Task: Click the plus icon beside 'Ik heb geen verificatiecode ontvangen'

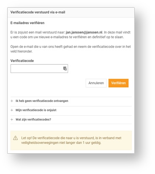Action: pyautogui.click(x=12, y=101)
